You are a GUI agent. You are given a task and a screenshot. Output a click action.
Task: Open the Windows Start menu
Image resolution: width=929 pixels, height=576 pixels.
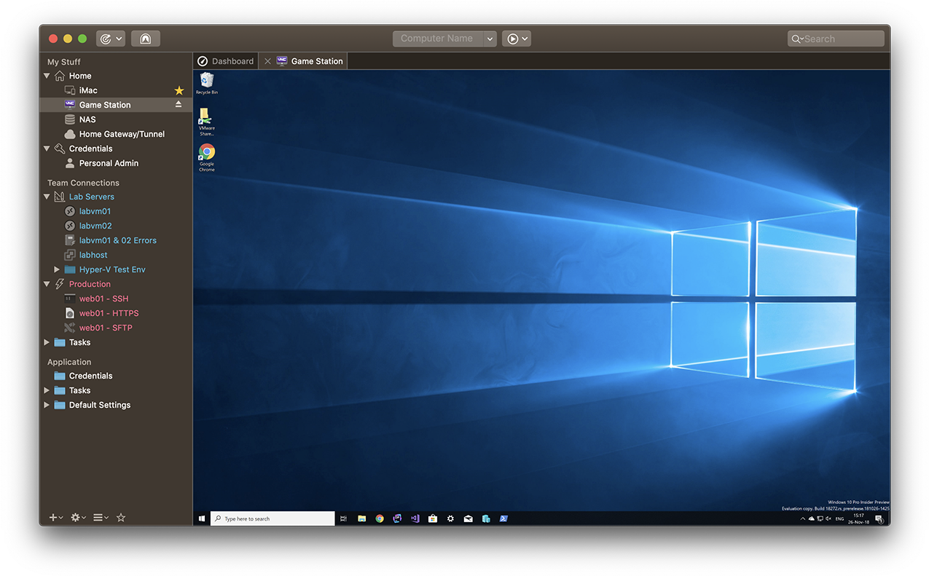(x=202, y=518)
